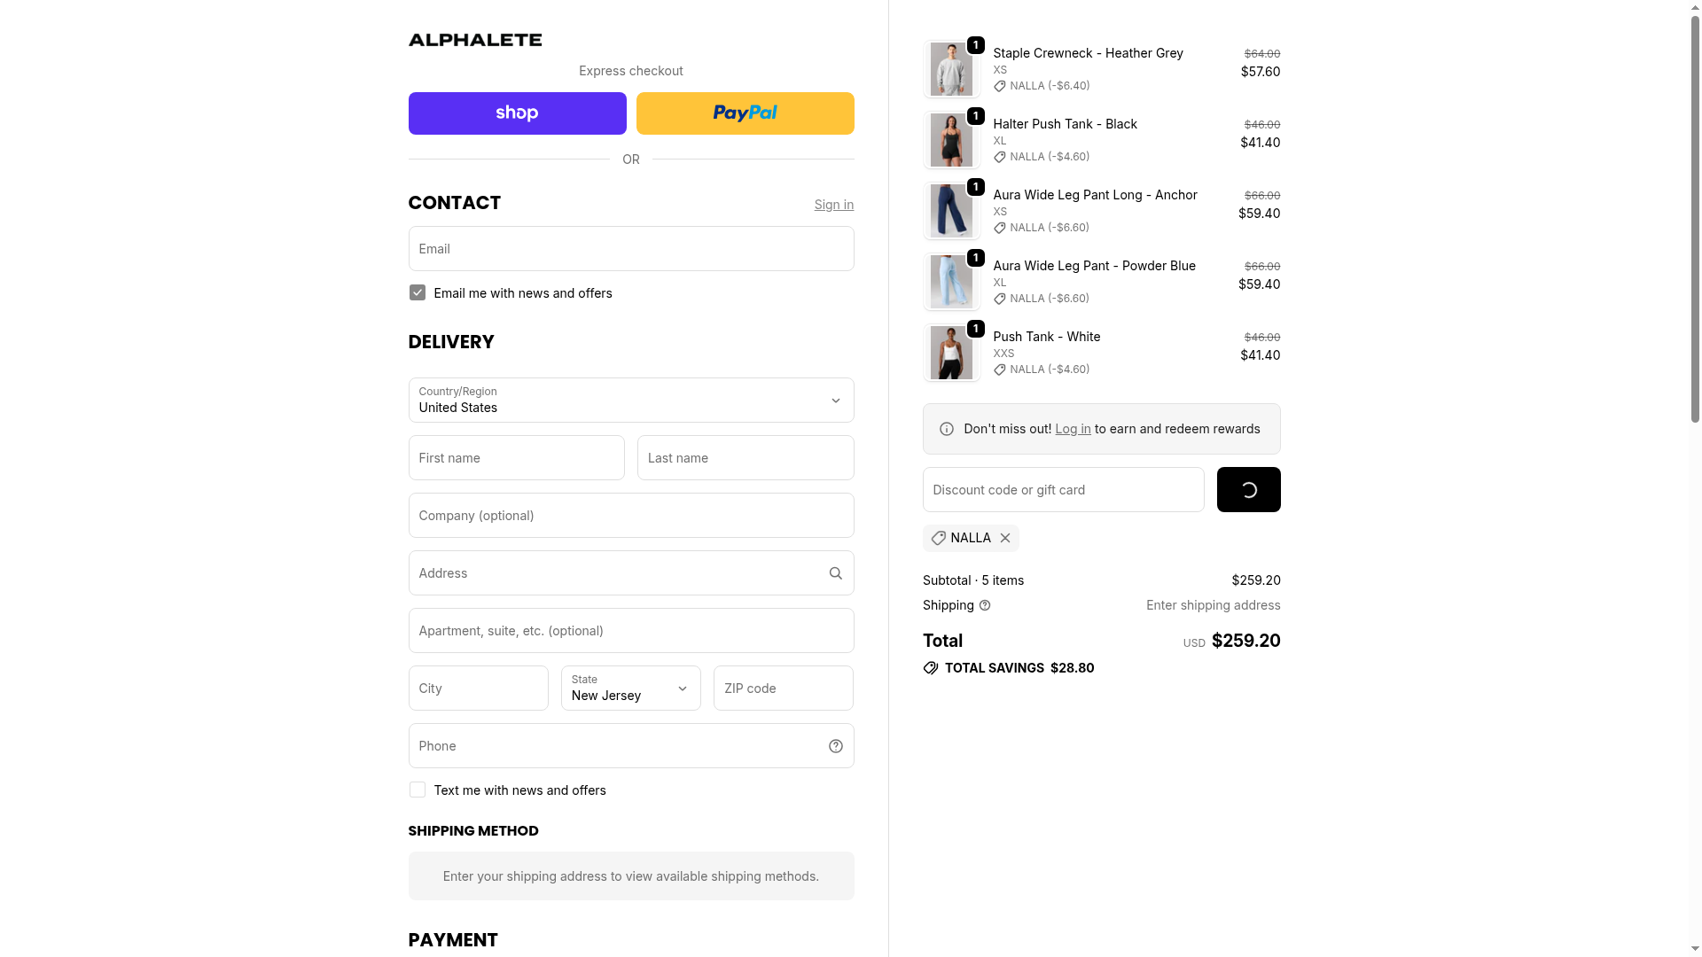This screenshot has height=957, width=1702.
Task: Click the Alphalete logo
Action: 475,40
